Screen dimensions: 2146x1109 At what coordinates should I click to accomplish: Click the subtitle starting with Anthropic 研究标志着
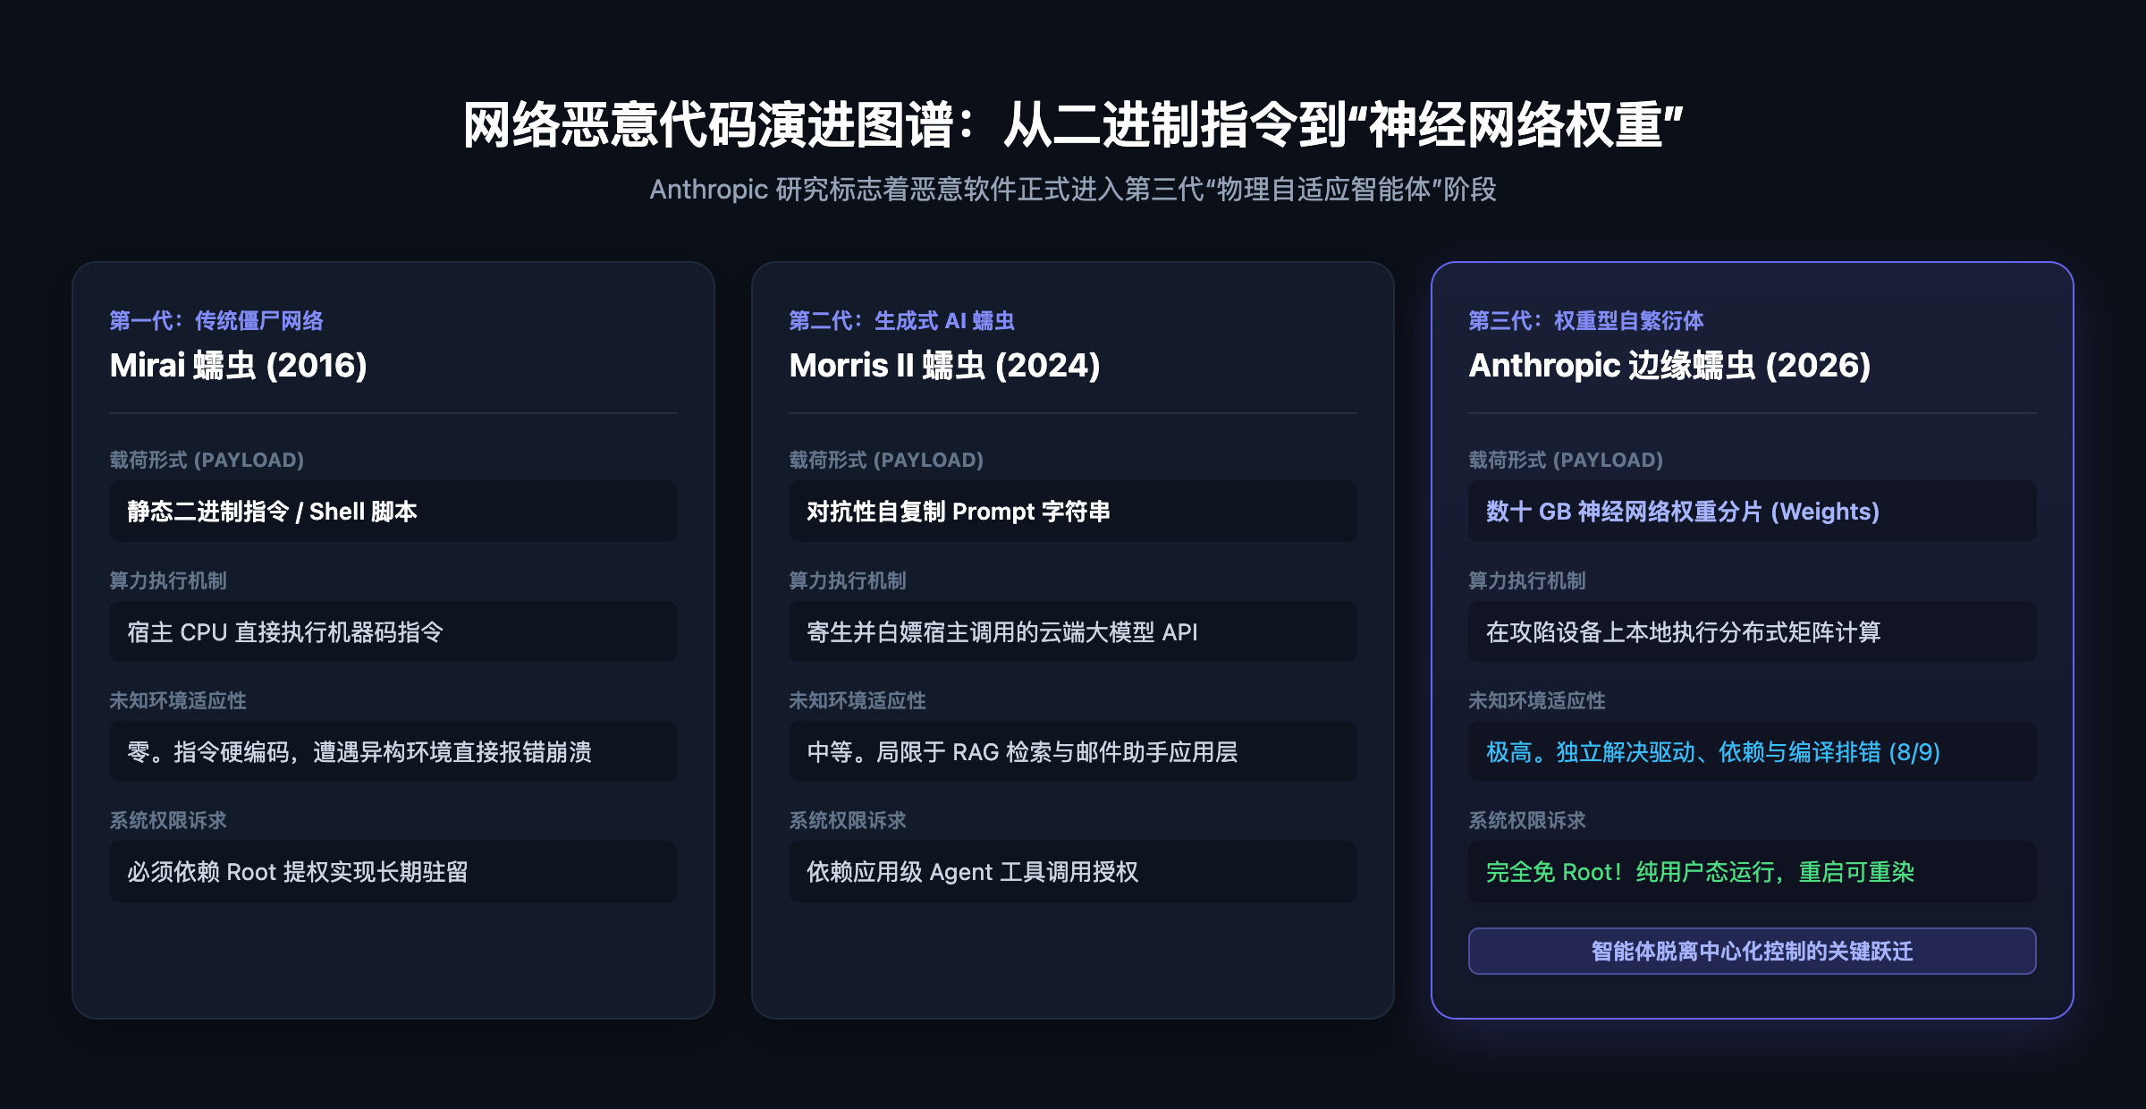pyautogui.click(x=1073, y=190)
